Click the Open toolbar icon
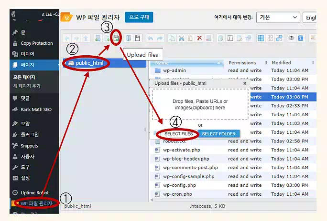The height and width of the screenshot is (221, 327). [x=129, y=38]
